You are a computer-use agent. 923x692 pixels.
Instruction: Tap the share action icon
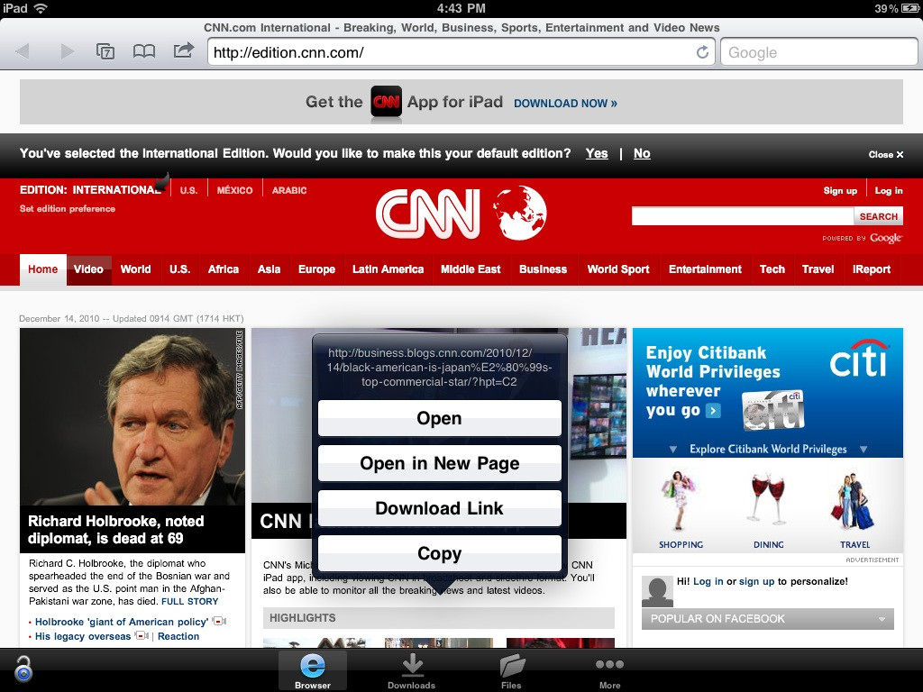point(184,50)
